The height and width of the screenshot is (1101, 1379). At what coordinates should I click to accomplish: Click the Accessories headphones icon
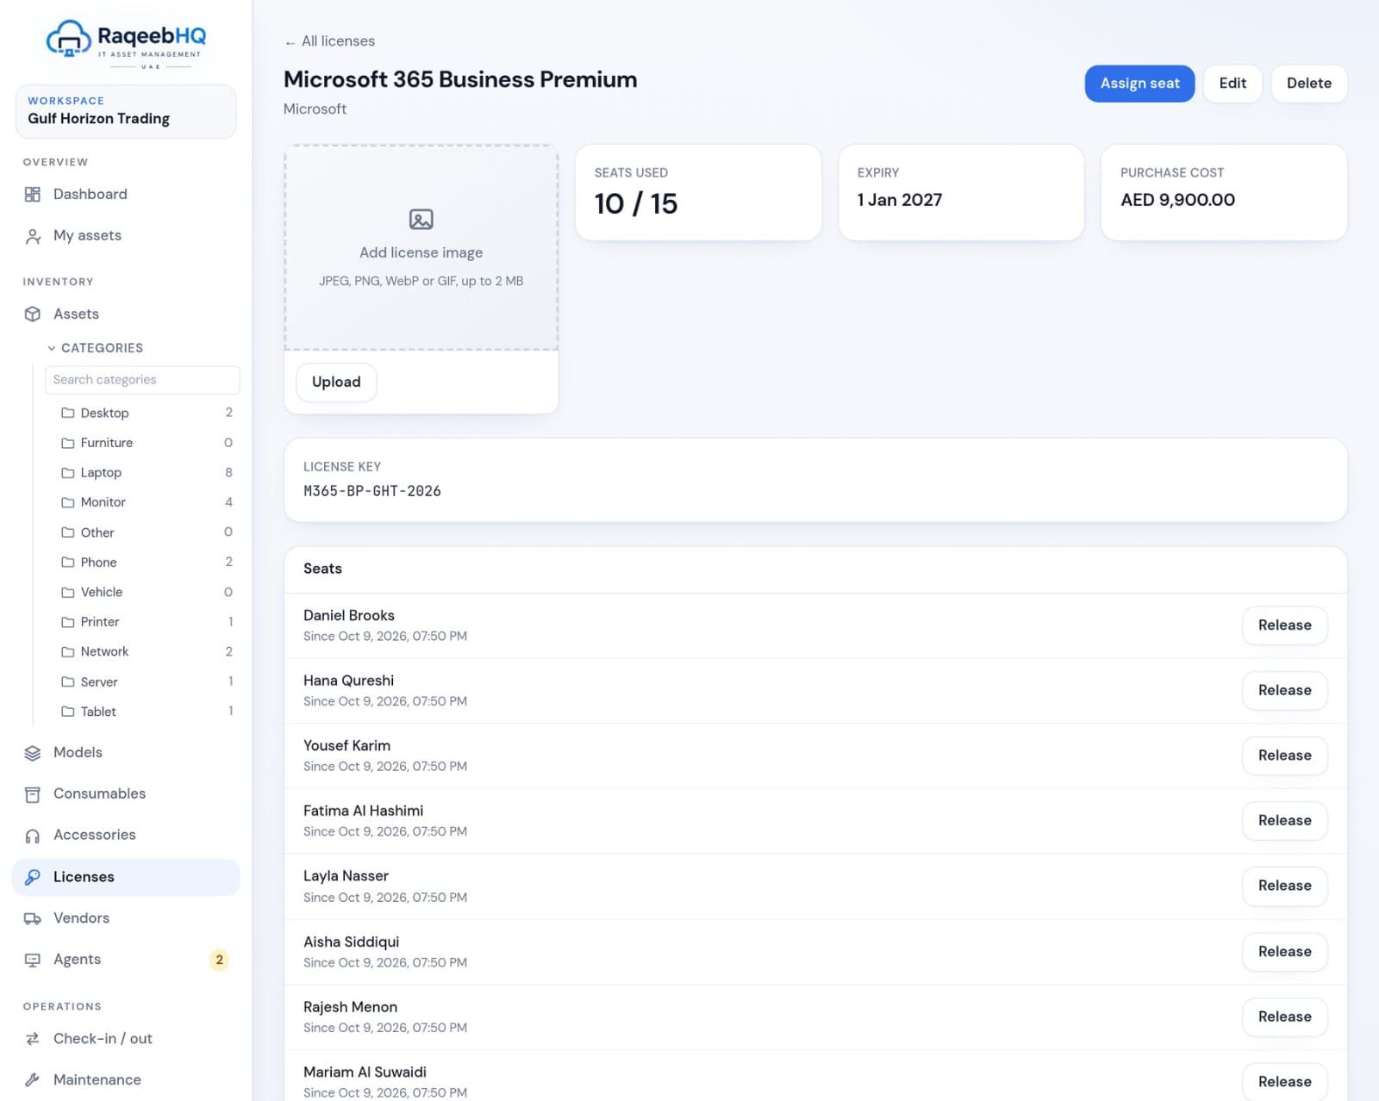point(33,836)
